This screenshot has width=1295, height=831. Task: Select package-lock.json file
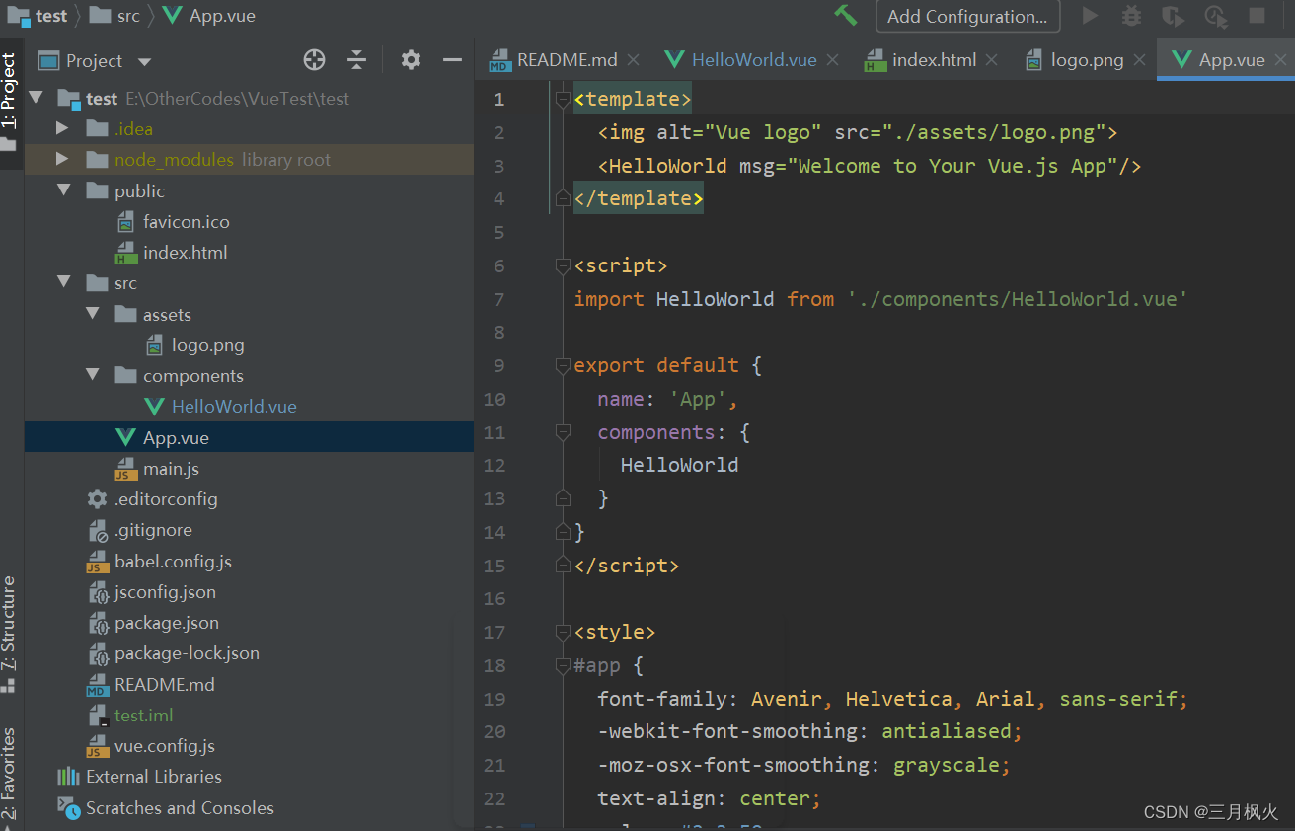click(x=174, y=653)
